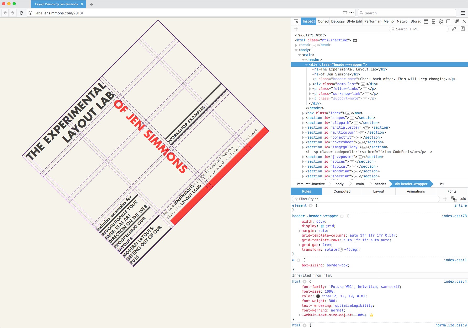Close the developer tools panel
468x328 pixels.
[464, 21]
